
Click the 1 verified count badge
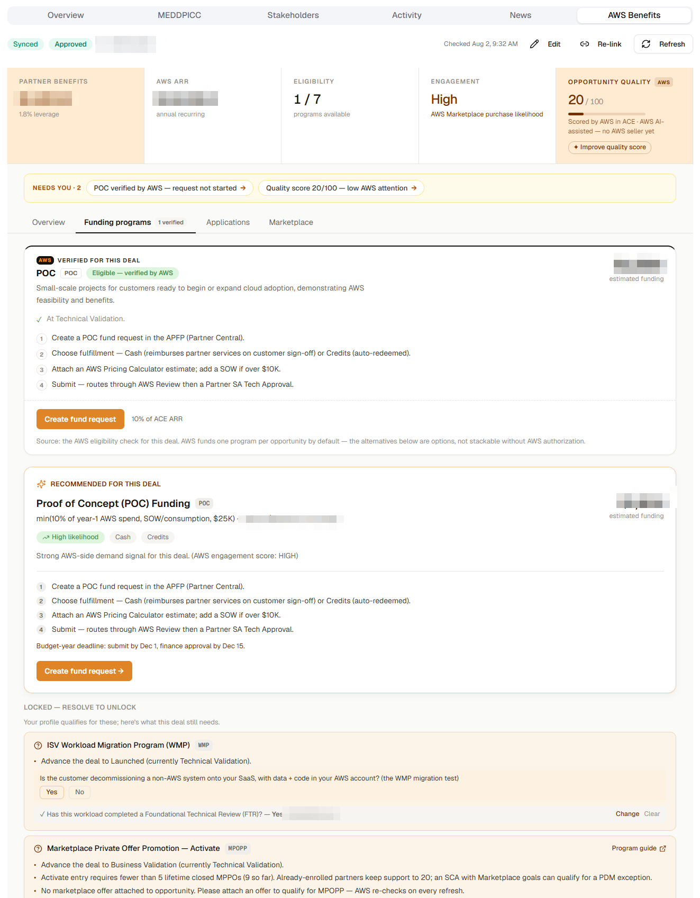(171, 222)
